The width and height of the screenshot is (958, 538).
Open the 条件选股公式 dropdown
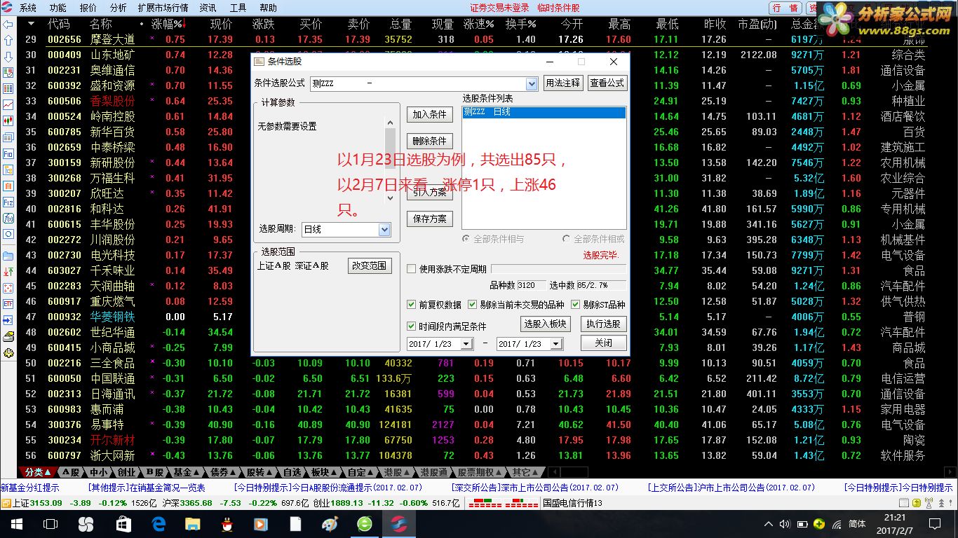pos(532,83)
